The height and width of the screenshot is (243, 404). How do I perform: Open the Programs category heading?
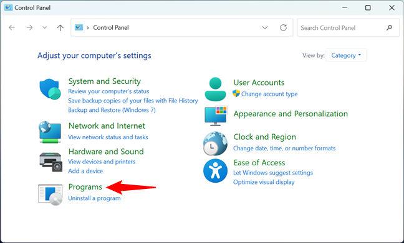[x=85, y=186]
